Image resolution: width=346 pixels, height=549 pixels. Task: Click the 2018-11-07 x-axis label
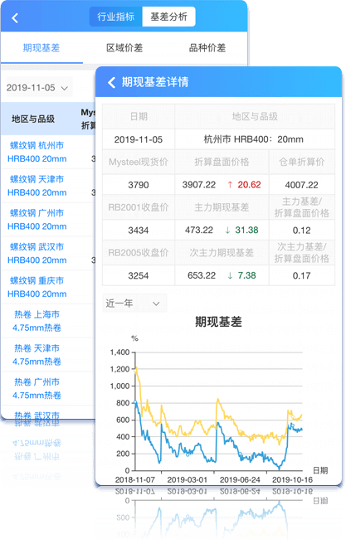pos(134,479)
